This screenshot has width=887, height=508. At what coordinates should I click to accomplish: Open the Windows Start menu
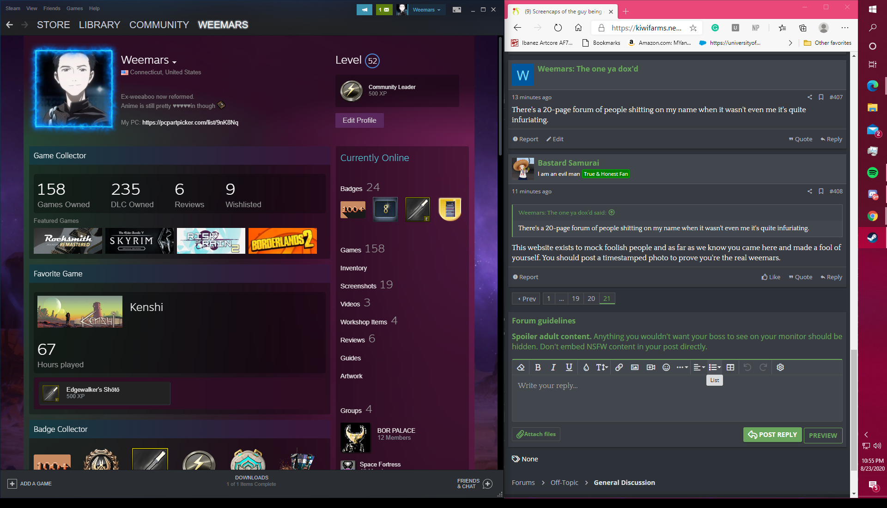[872, 9]
